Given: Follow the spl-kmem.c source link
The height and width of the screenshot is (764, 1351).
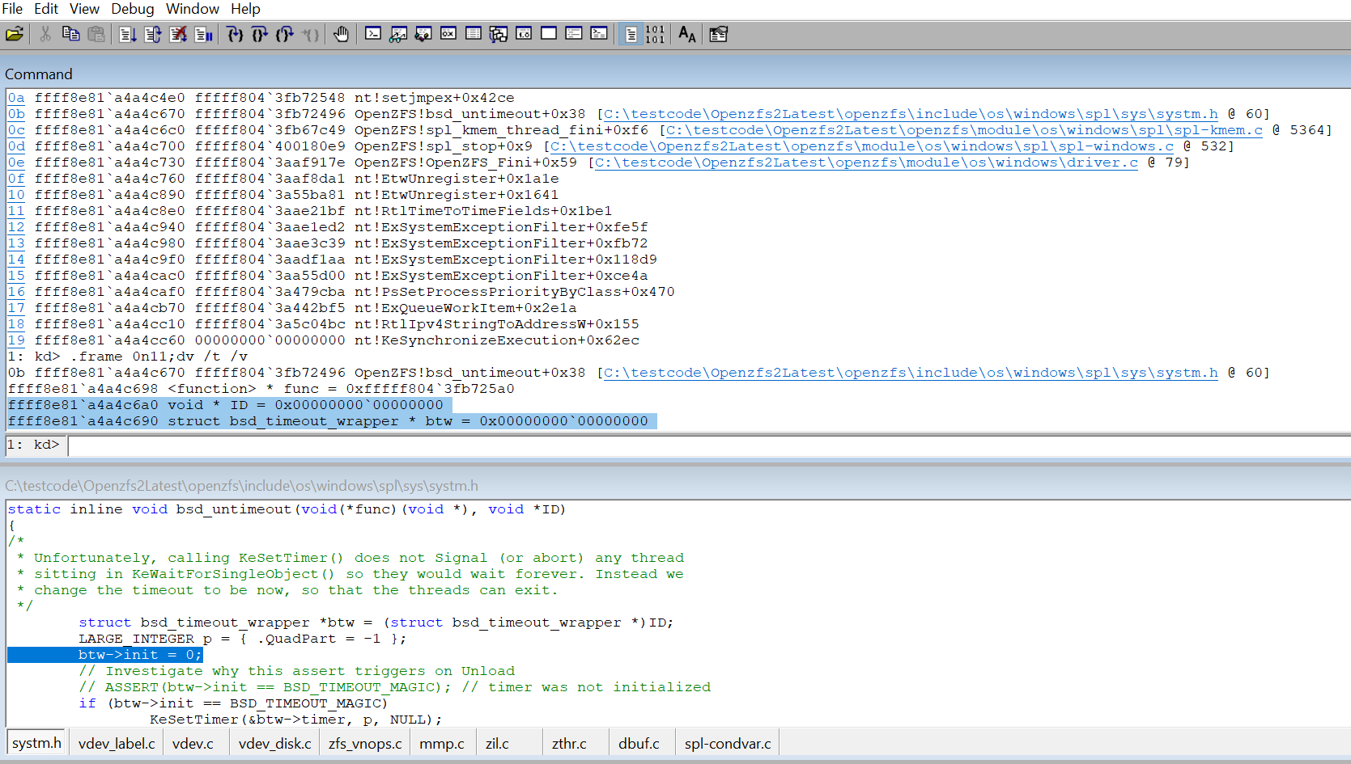Looking at the screenshot, I should click(962, 130).
